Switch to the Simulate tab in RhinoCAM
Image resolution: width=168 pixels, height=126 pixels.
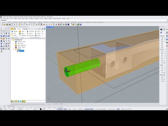coord(26,29)
